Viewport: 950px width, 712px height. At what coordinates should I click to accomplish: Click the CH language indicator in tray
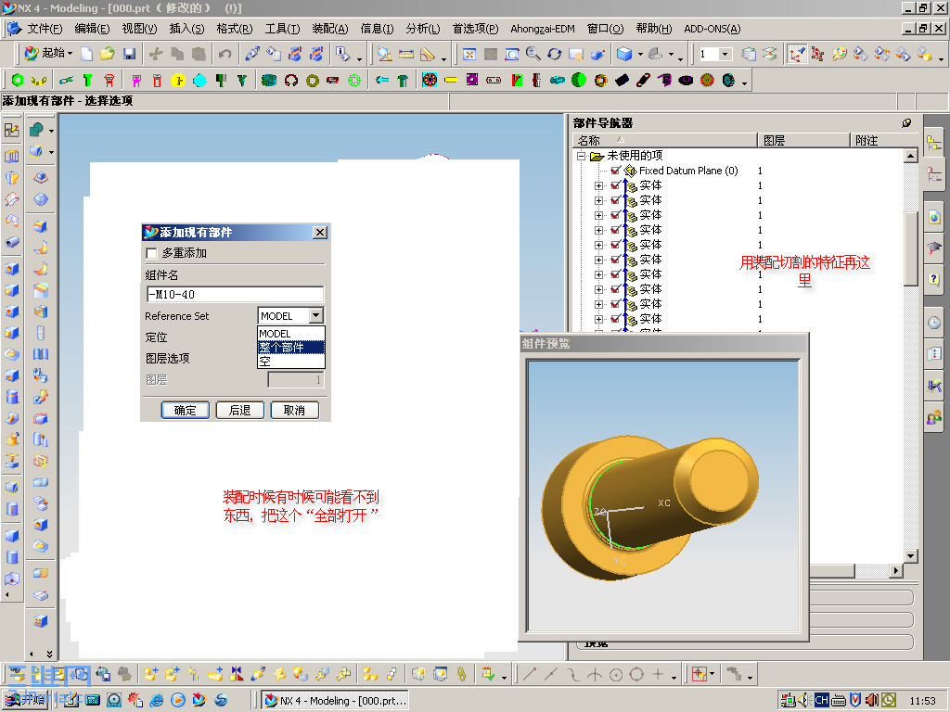[x=821, y=700]
